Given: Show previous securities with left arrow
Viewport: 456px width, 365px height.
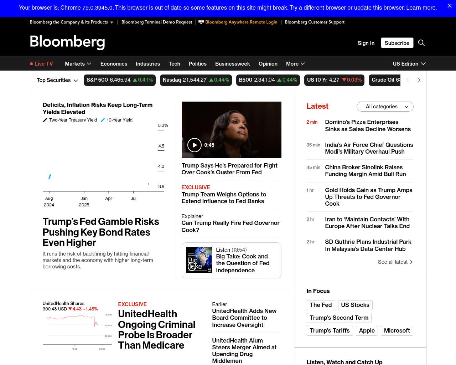Looking at the screenshot, I should (408, 80).
